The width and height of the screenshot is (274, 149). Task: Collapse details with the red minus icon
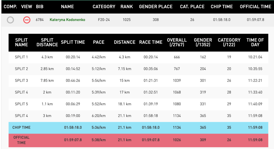coord(27,20)
